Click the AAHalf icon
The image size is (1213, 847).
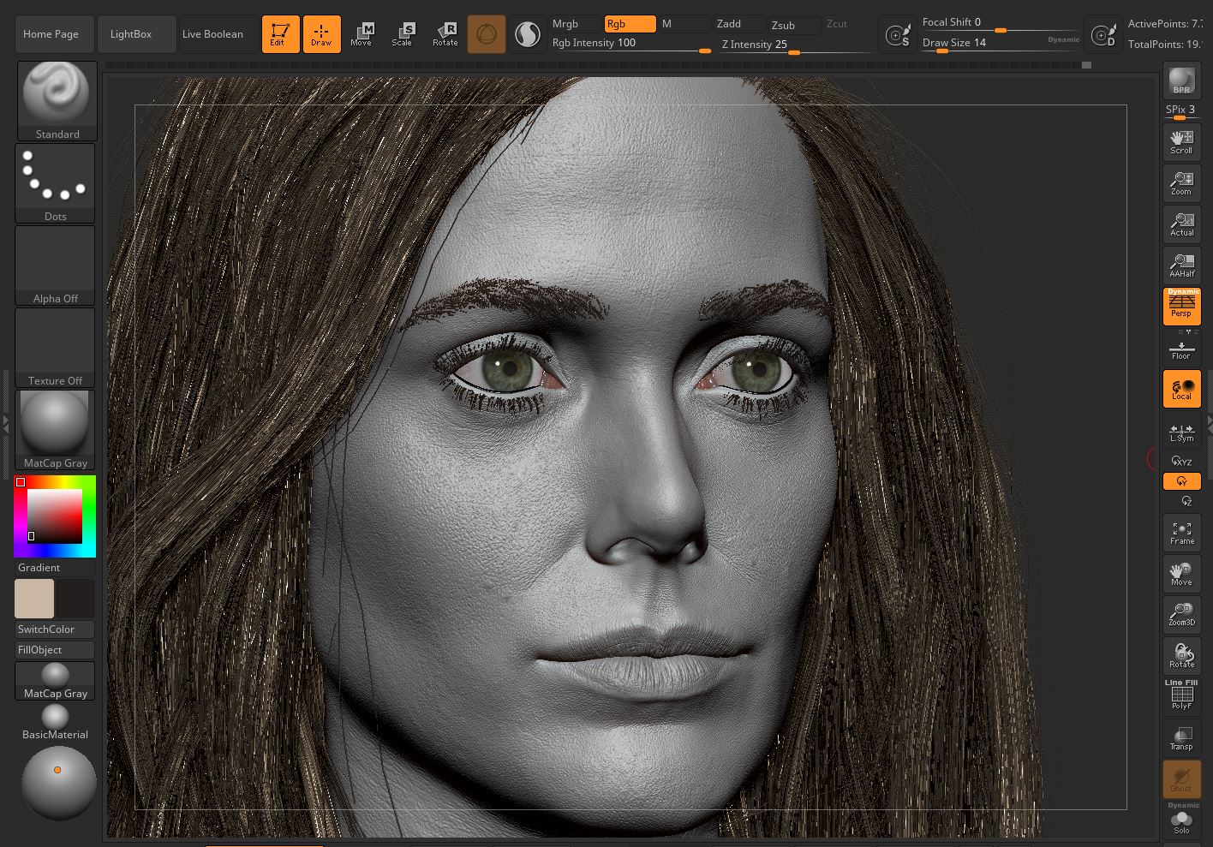click(x=1182, y=265)
